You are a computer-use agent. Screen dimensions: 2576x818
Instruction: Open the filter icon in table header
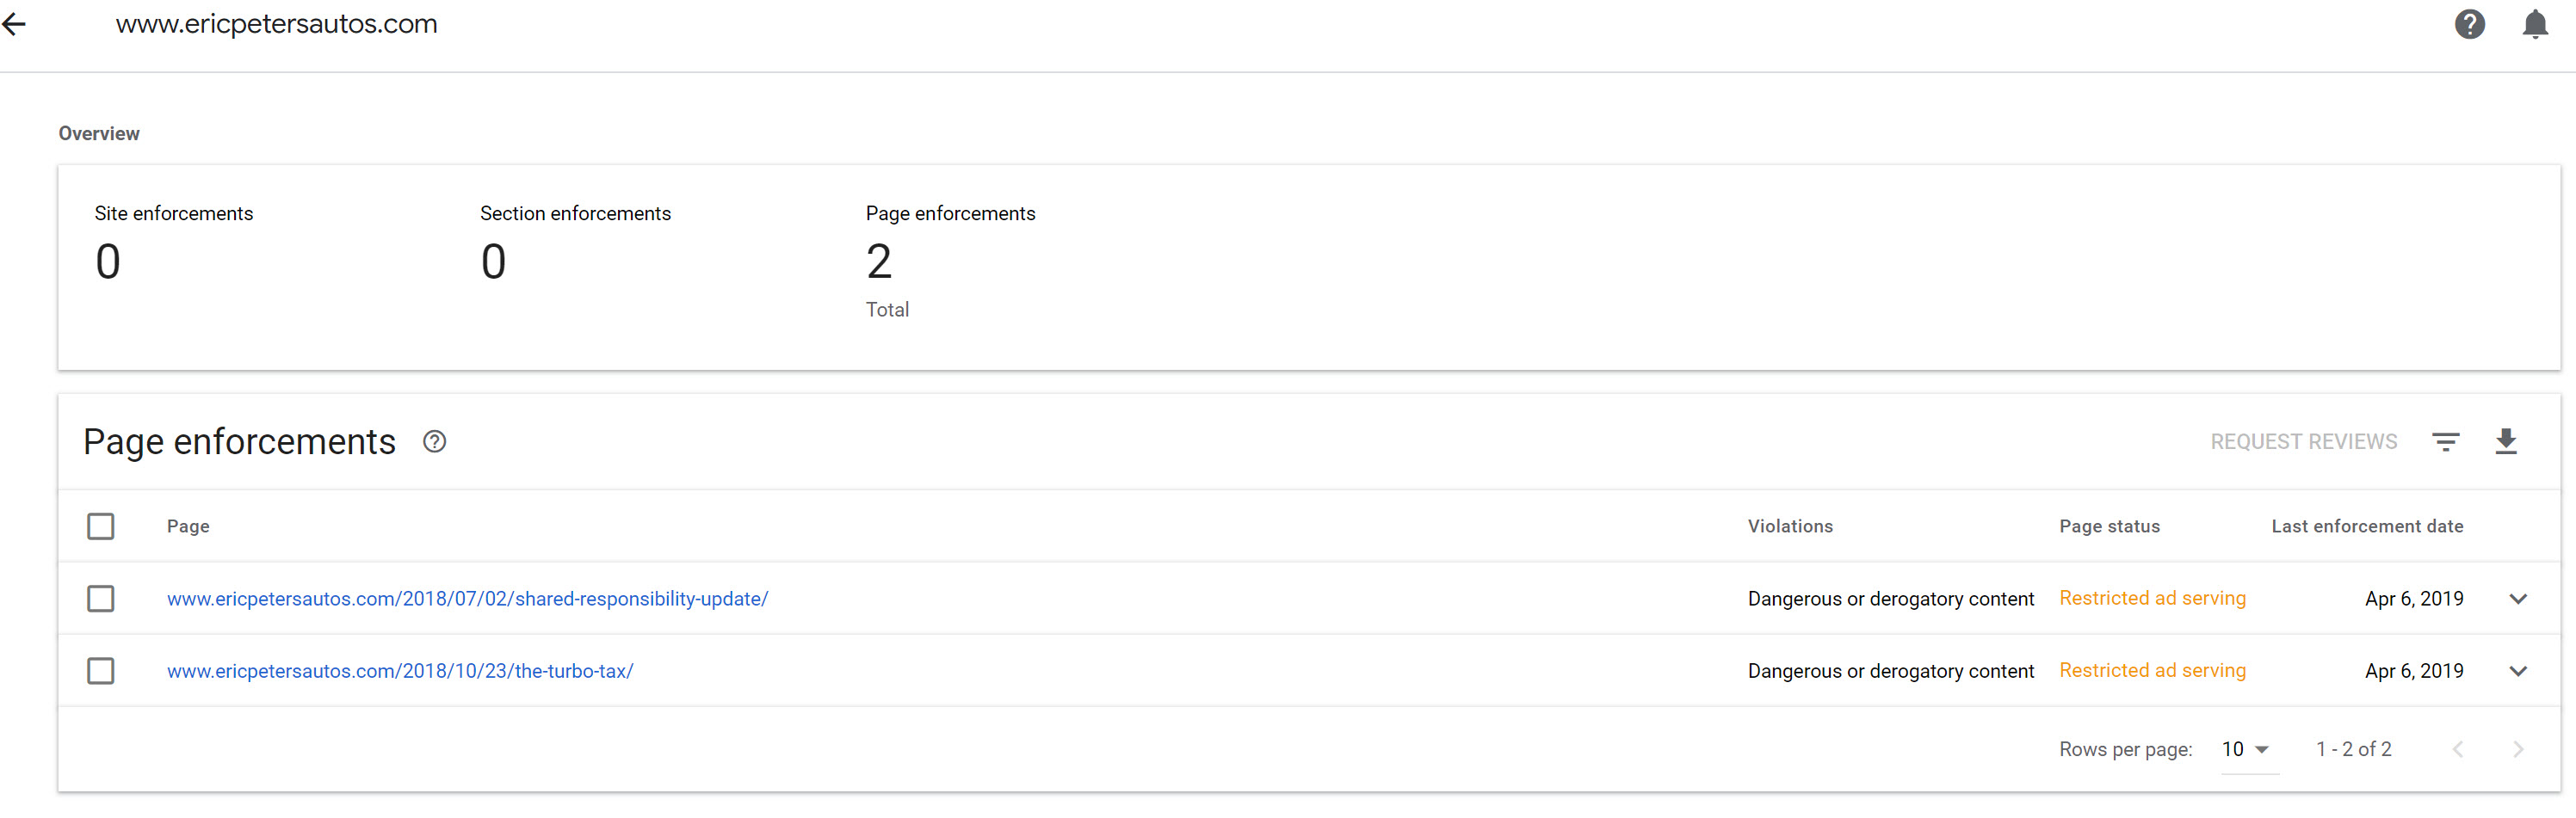(x=2445, y=441)
